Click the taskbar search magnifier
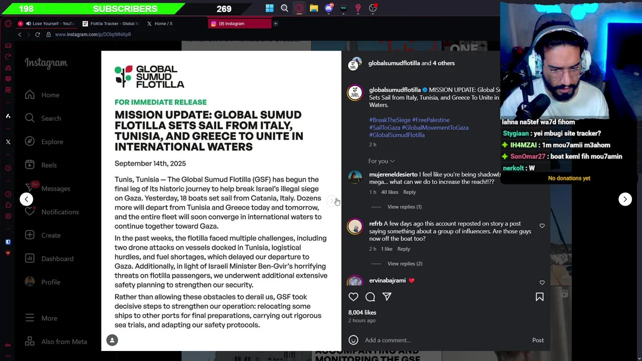642x361 pixels. click(x=284, y=8)
